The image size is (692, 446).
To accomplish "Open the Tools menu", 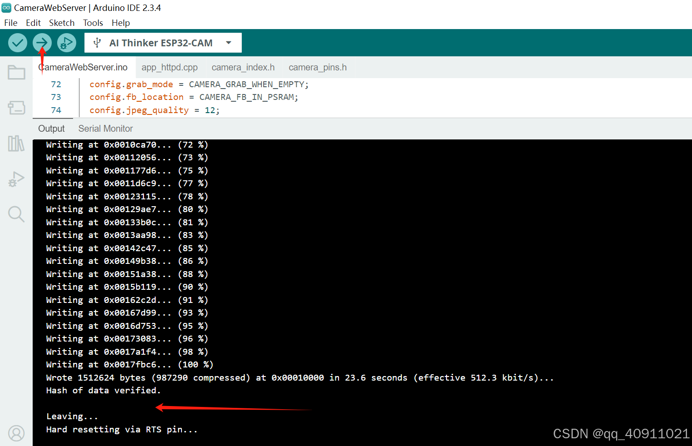I will point(93,23).
